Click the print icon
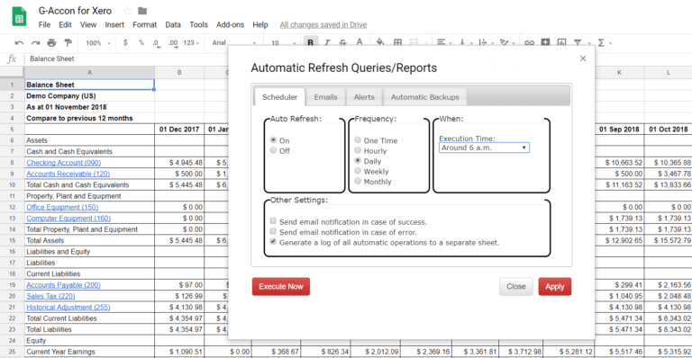The height and width of the screenshot is (358, 692). click(x=51, y=42)
